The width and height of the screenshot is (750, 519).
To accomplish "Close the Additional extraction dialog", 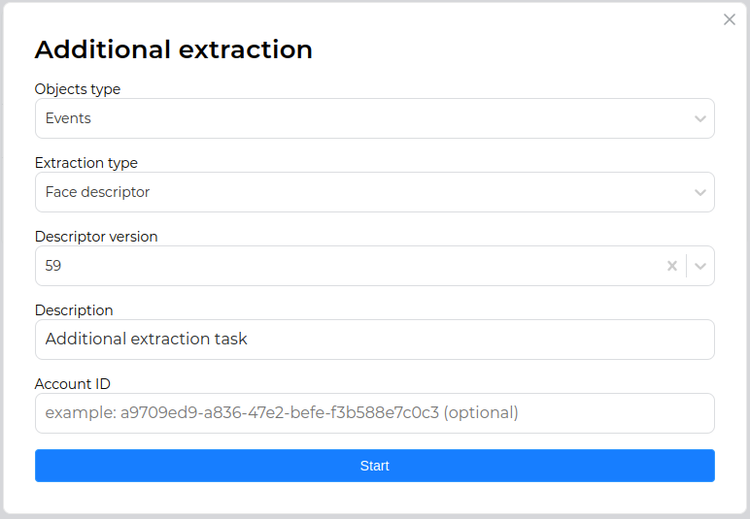I will coord(730,19).
